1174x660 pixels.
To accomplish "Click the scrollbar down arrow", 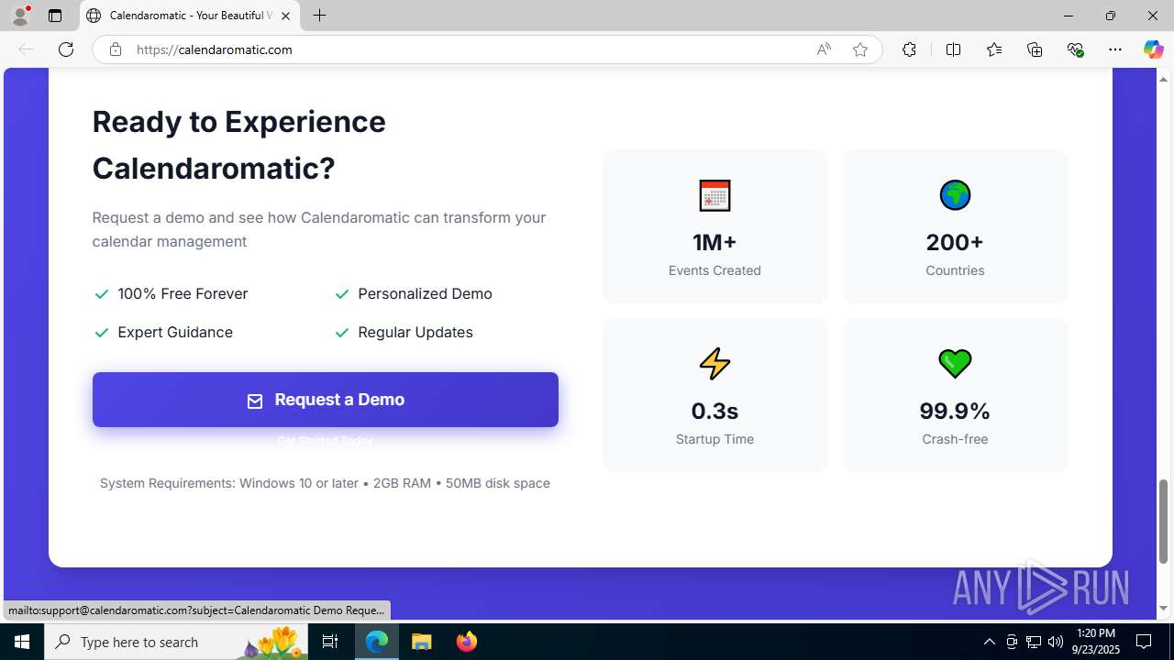I will tap(1164, 608).
